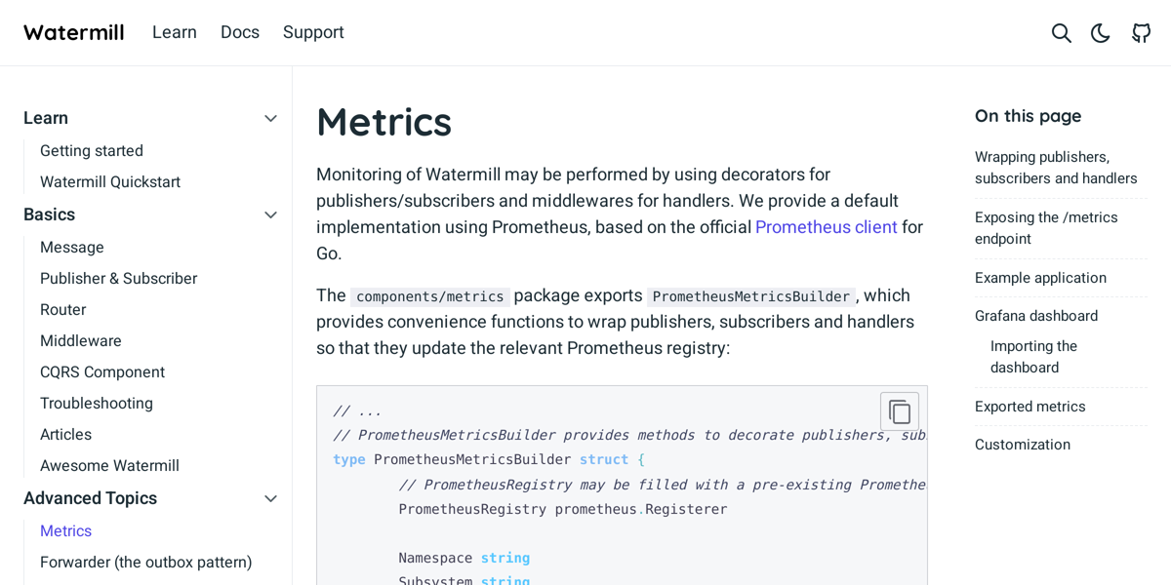Click the Watermill logo
Screen dimensions: 1171x585
coord(73,32)
